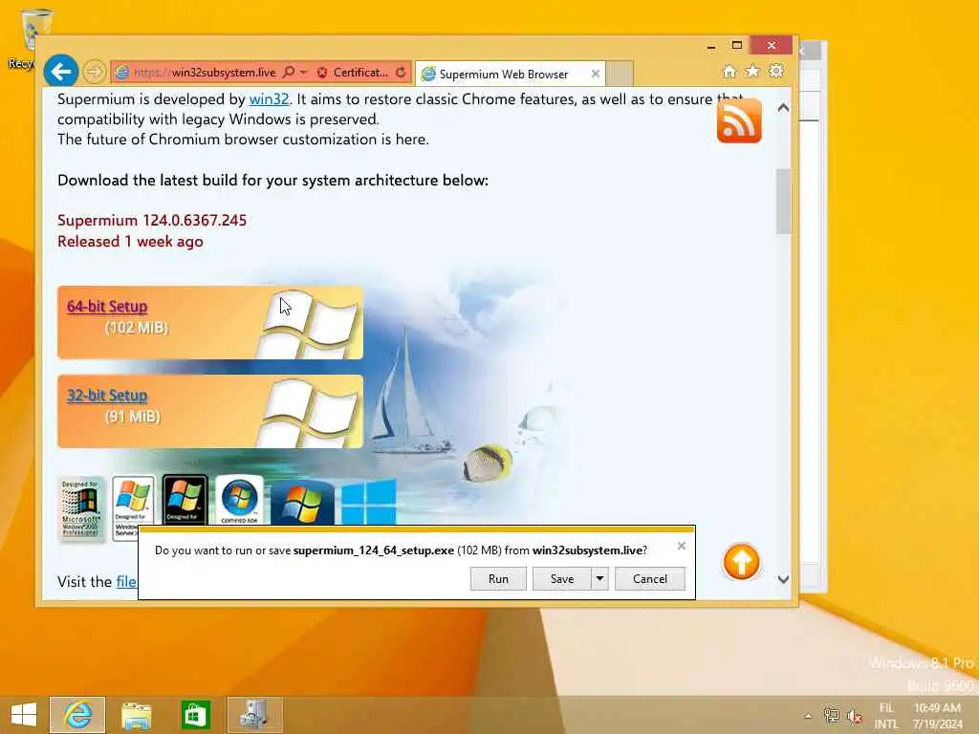Image resolution: width=979 pixels, height=734 pixels.
Task: Click the blue Windows 8 logo badge
Action: pyautogui.click(x=368, y=502)
